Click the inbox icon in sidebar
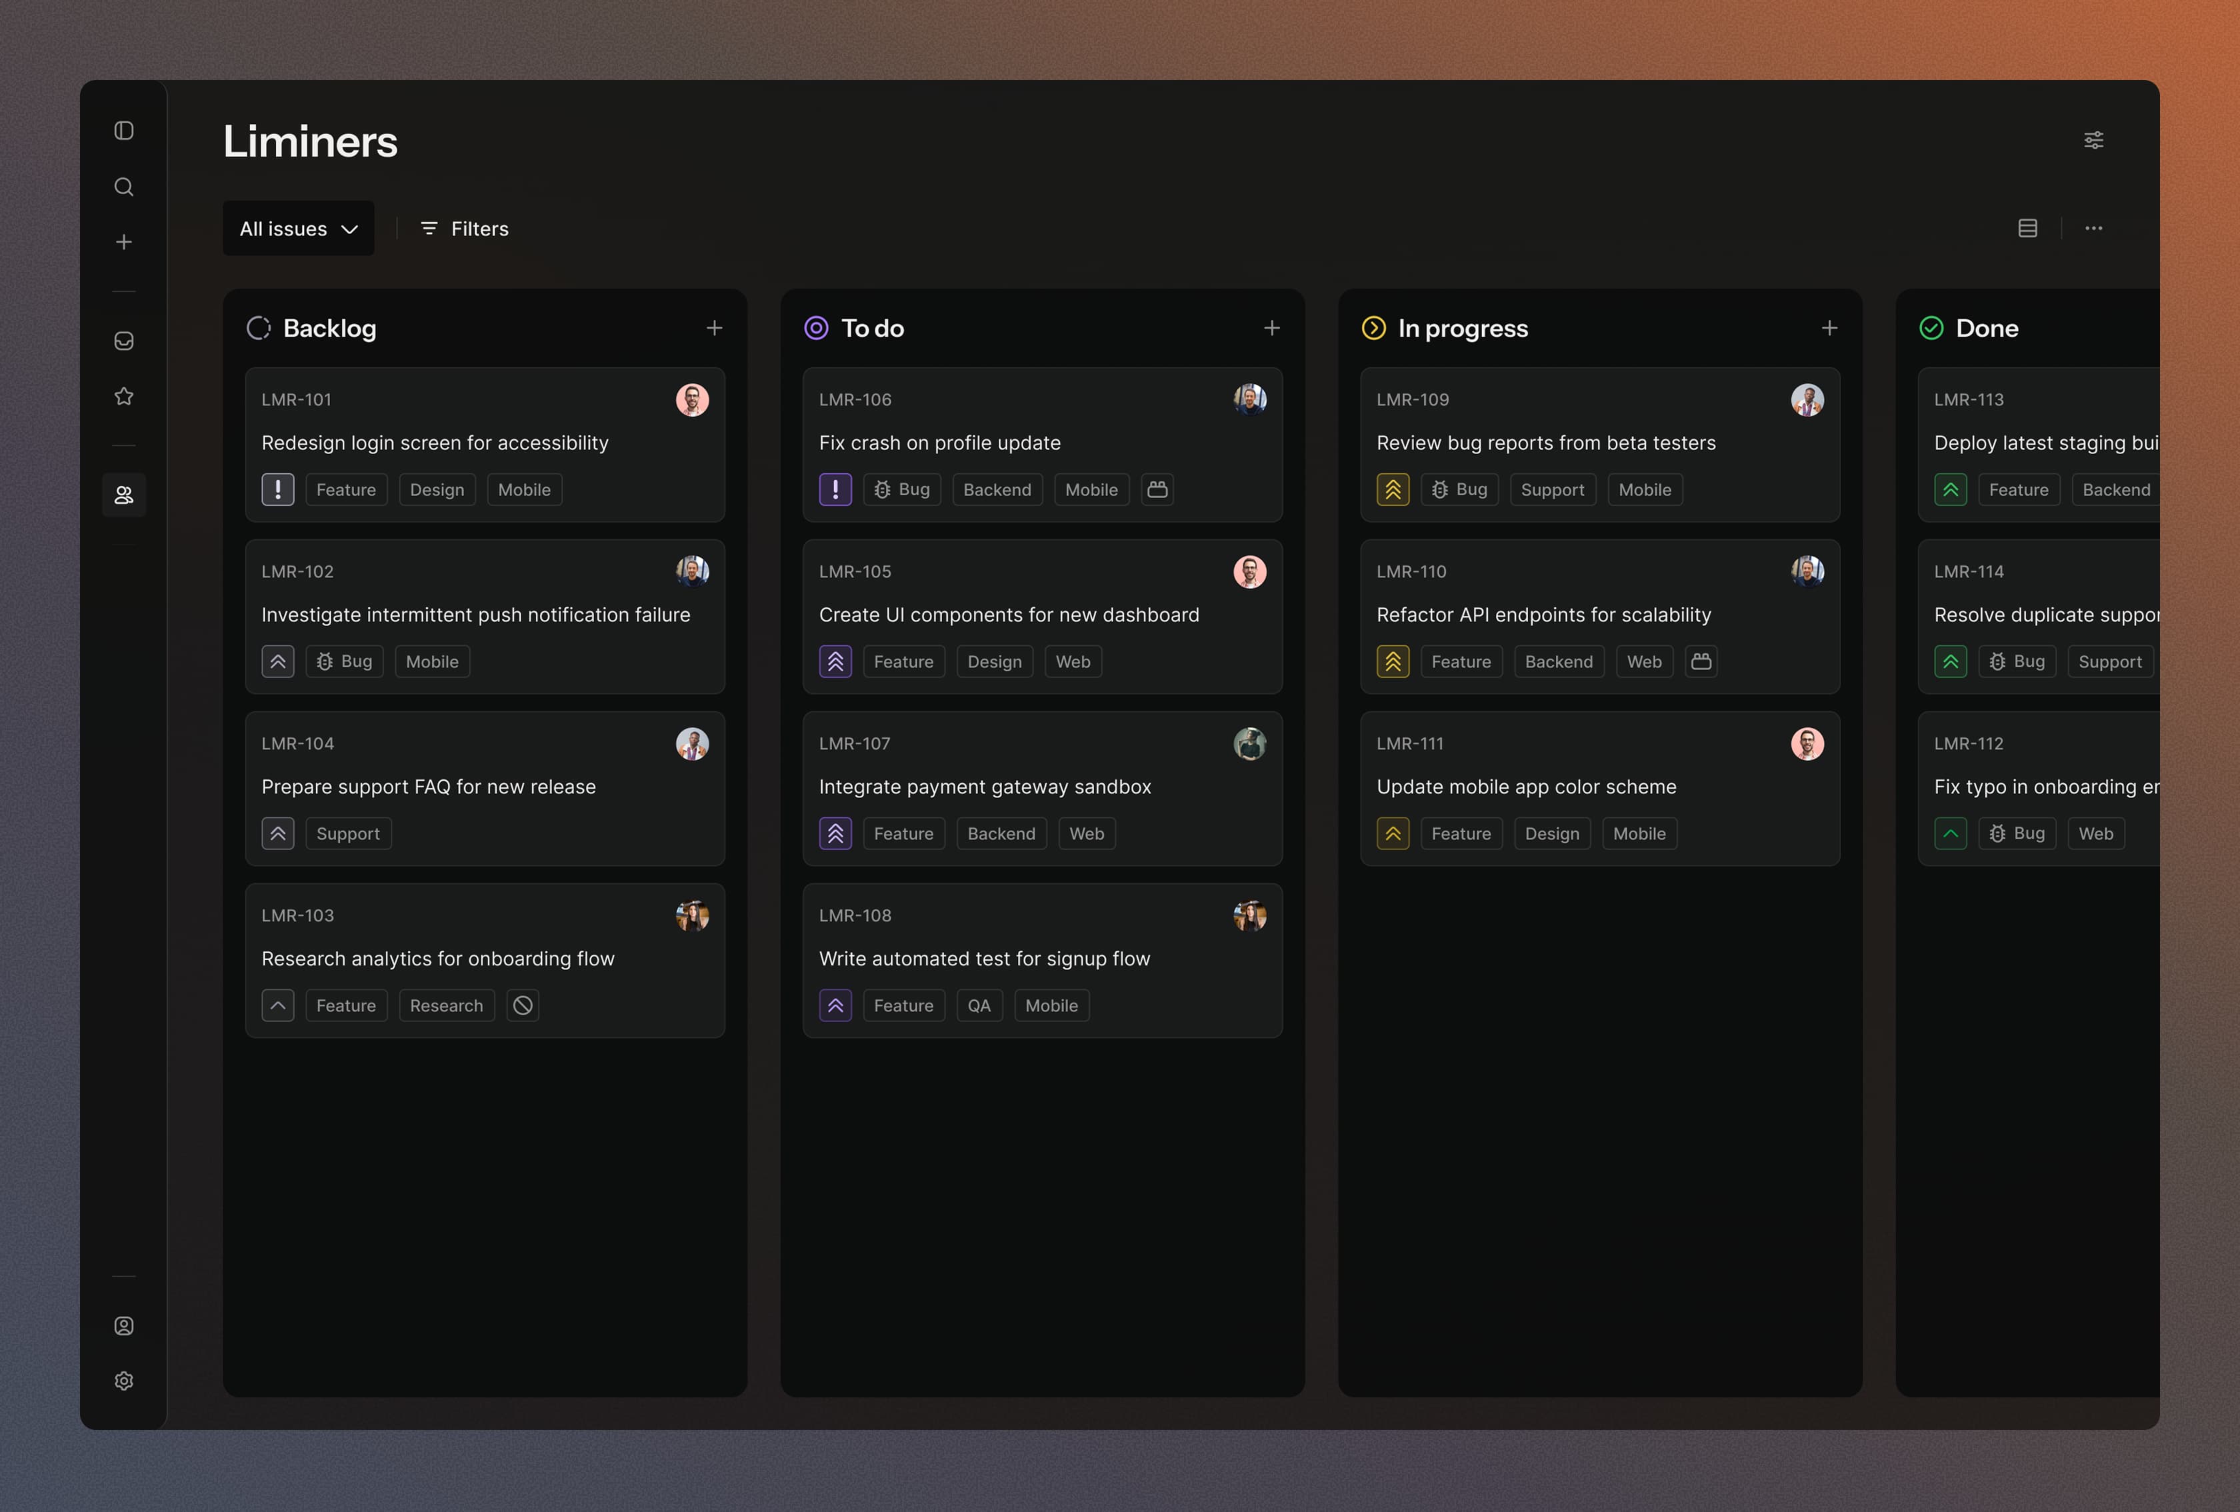This screenshot has height=1512, width=2240. point(123,340)
